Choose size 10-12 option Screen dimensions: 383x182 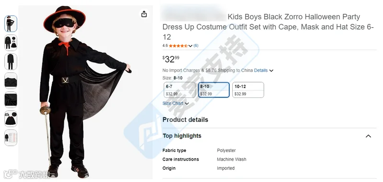(x=248, y=90)
